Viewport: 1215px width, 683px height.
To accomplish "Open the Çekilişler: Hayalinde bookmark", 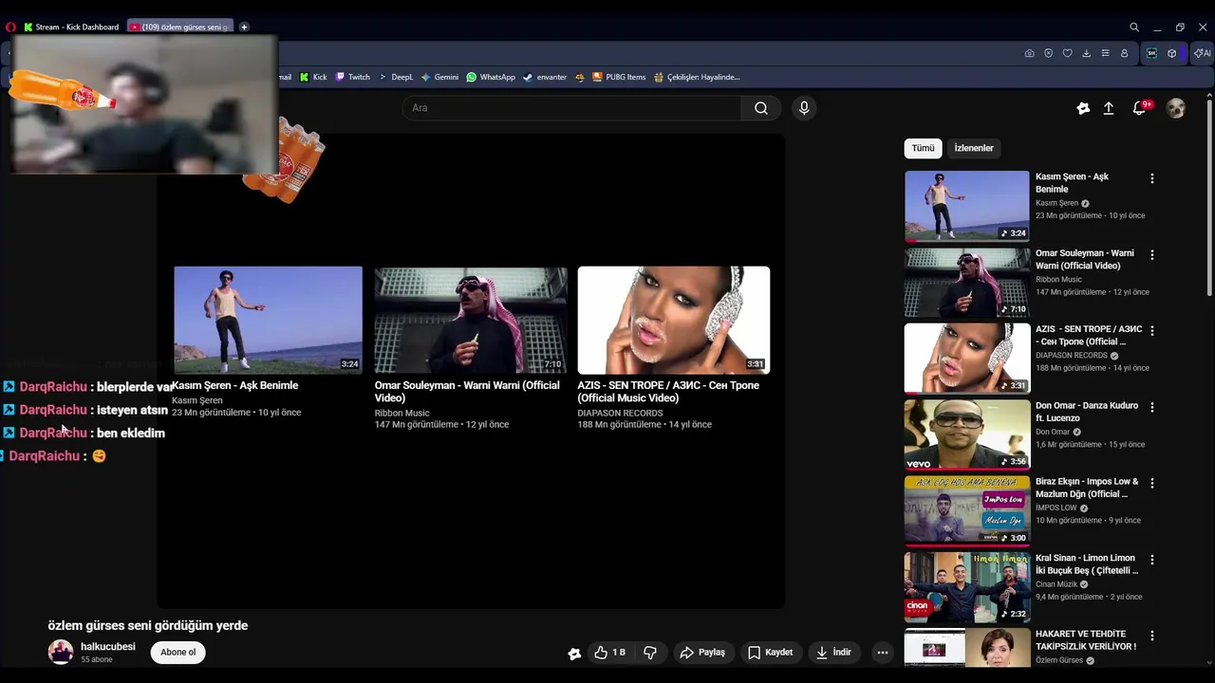I will tap(697, 77).
